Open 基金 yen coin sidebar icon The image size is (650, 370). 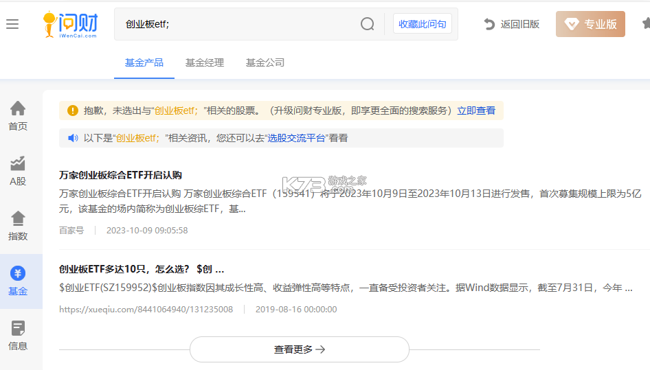point(18,273)
